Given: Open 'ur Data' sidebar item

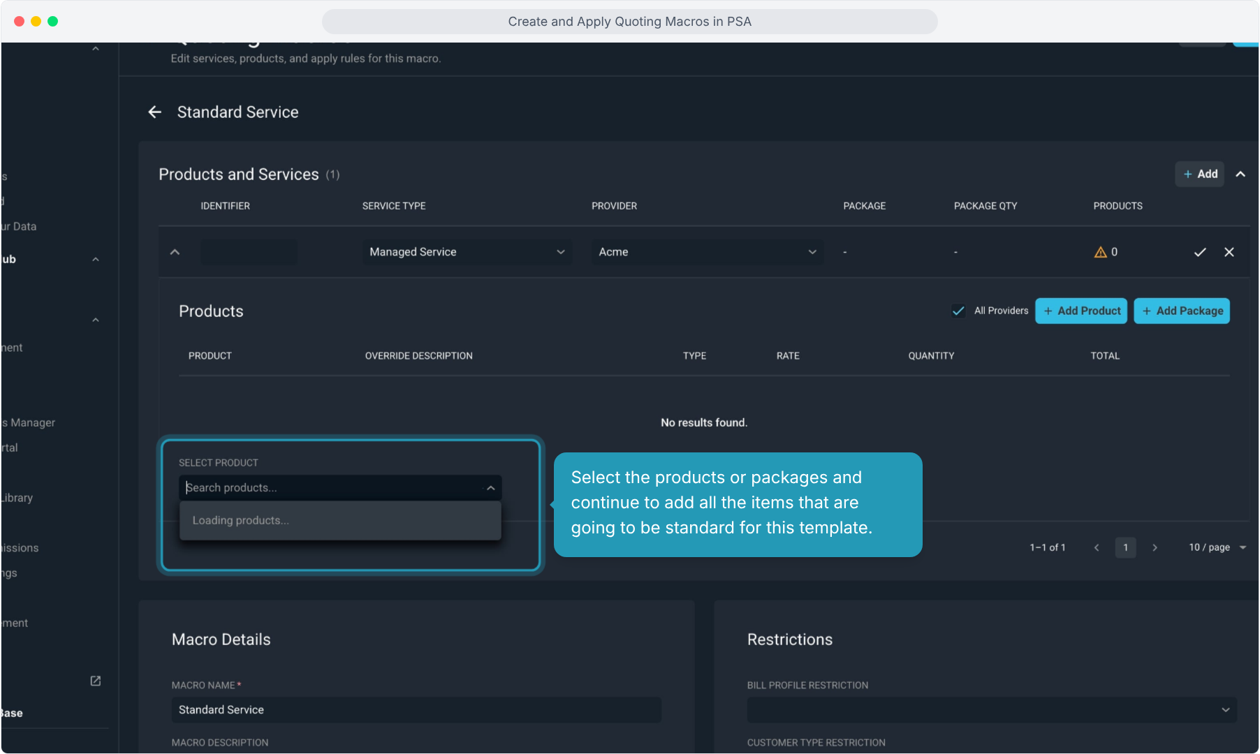Looking at the screenshot, I should click(x=19, y=226).
